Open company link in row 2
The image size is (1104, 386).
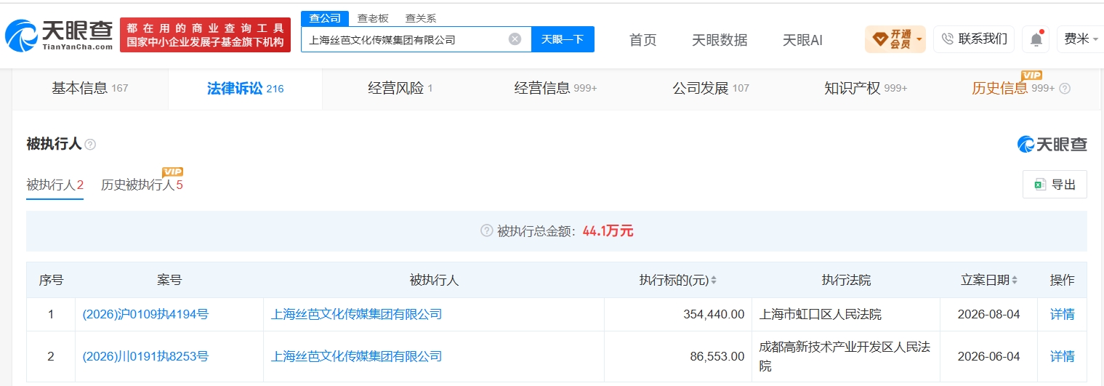click(356, 357)
